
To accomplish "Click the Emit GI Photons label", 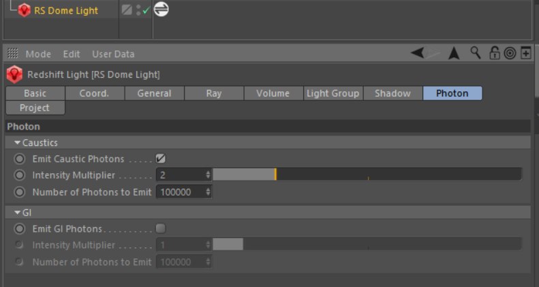I will (67, 228).
